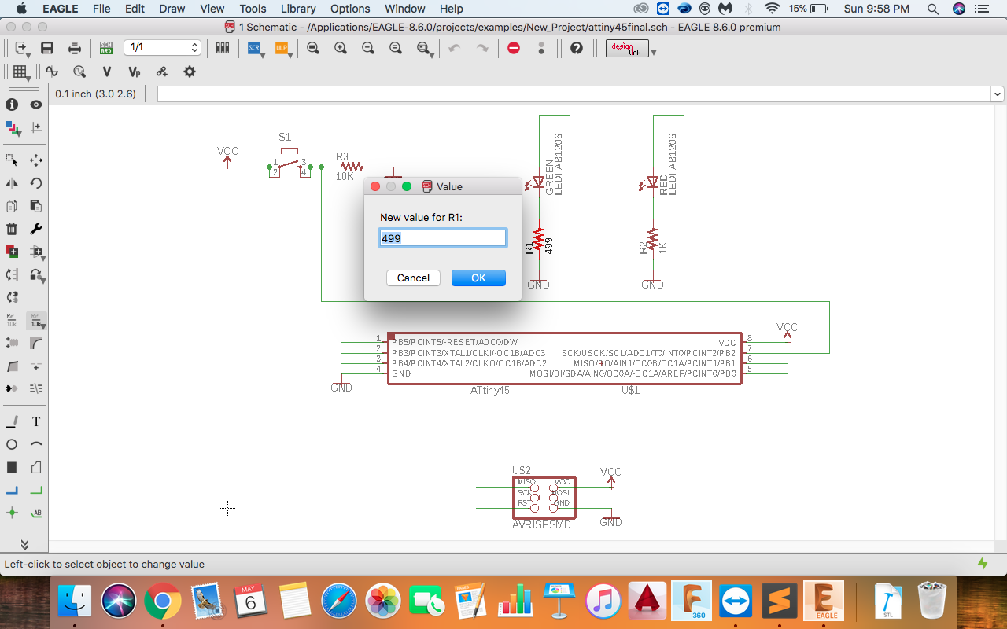This screenshot has height=629, width=1007.
Task: Select the Change wrench tool
Action: click(36, 229)
